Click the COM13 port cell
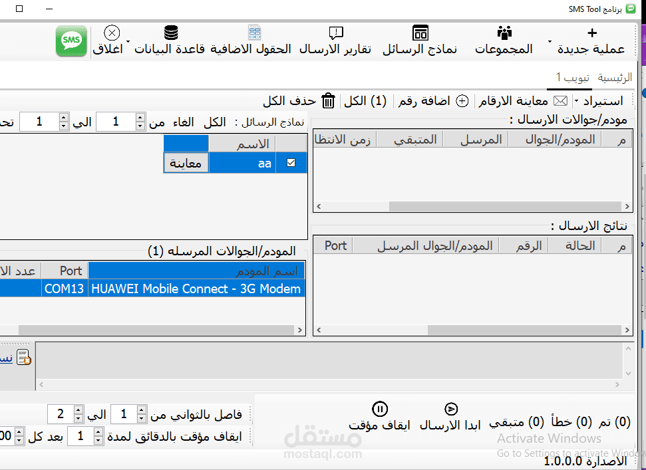Image resolution: width=646 pixels, height=470 pixels. coord(65,289)
